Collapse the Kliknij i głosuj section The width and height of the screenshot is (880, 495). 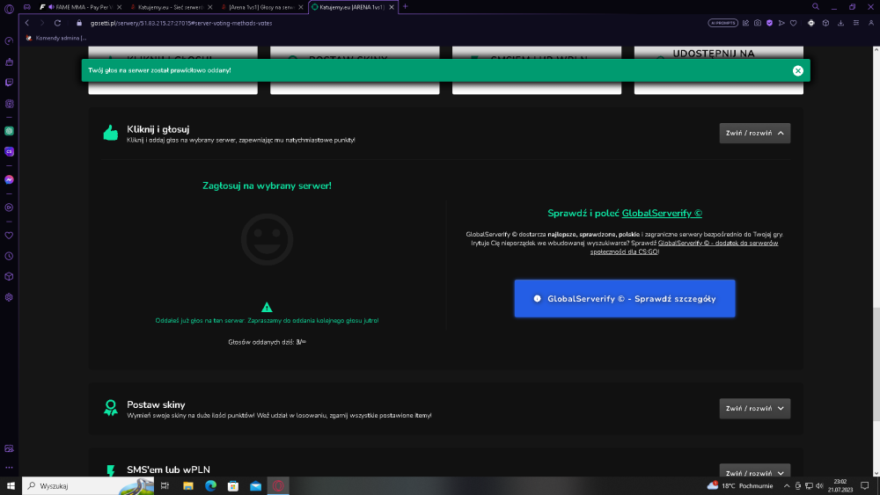(x=755, y=134)
